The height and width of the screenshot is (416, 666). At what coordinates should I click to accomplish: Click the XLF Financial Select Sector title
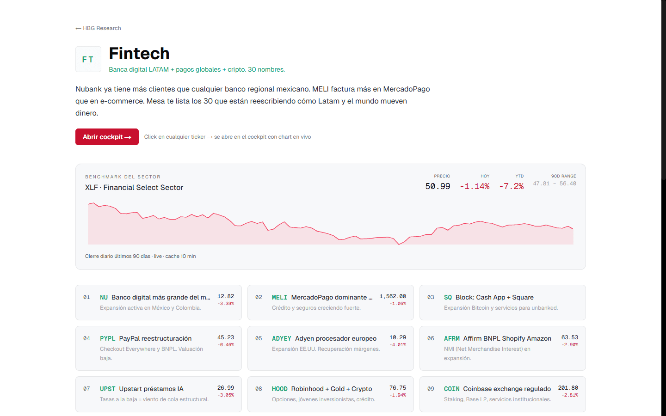tap(134, 187)
